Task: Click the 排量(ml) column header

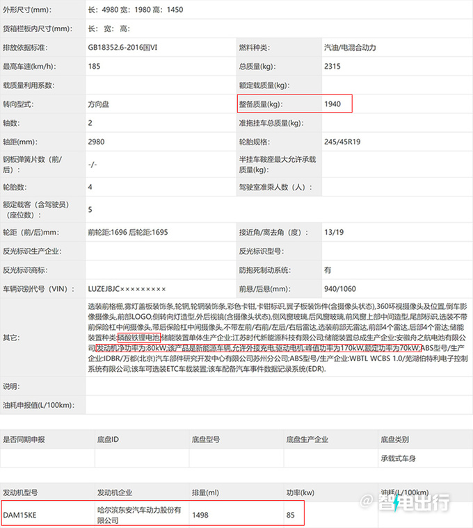Action: tap(205, 493)
